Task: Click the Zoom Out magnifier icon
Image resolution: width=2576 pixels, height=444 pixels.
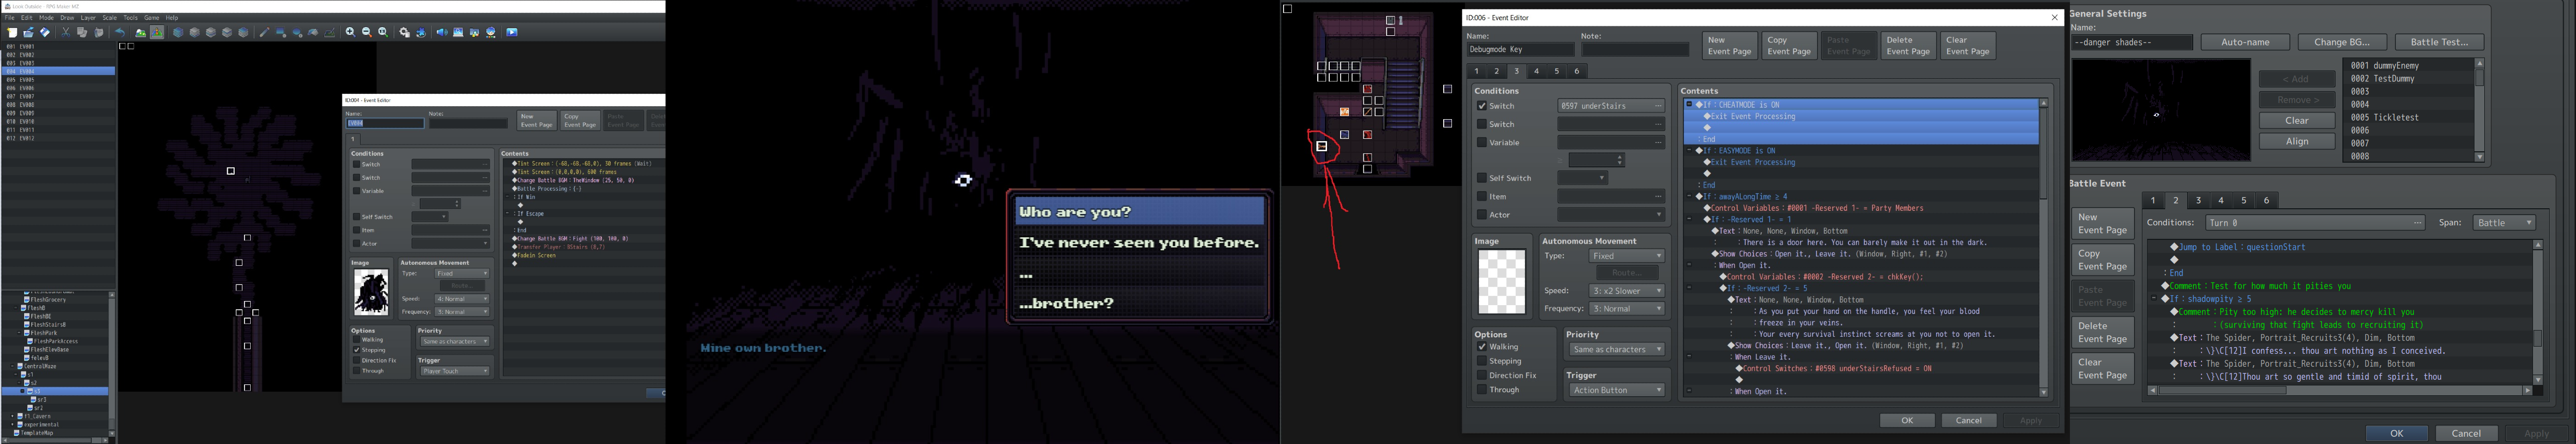Action: tap(367, 32)
